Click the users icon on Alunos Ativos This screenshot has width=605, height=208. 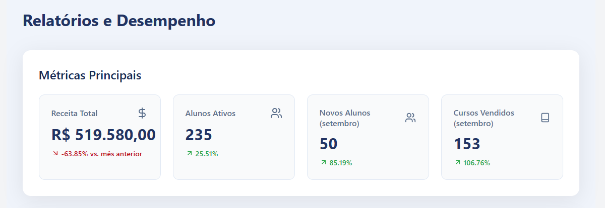pos(276,113)
